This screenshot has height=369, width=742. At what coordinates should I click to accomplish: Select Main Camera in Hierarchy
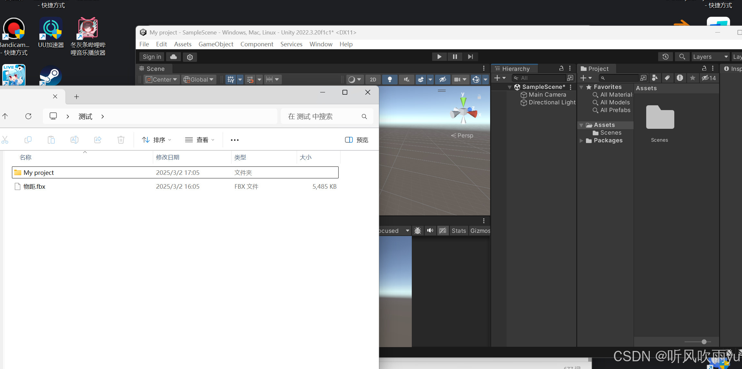547,95
